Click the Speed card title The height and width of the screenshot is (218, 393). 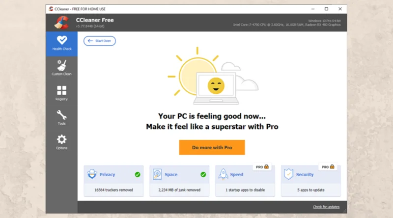(237, 174)
